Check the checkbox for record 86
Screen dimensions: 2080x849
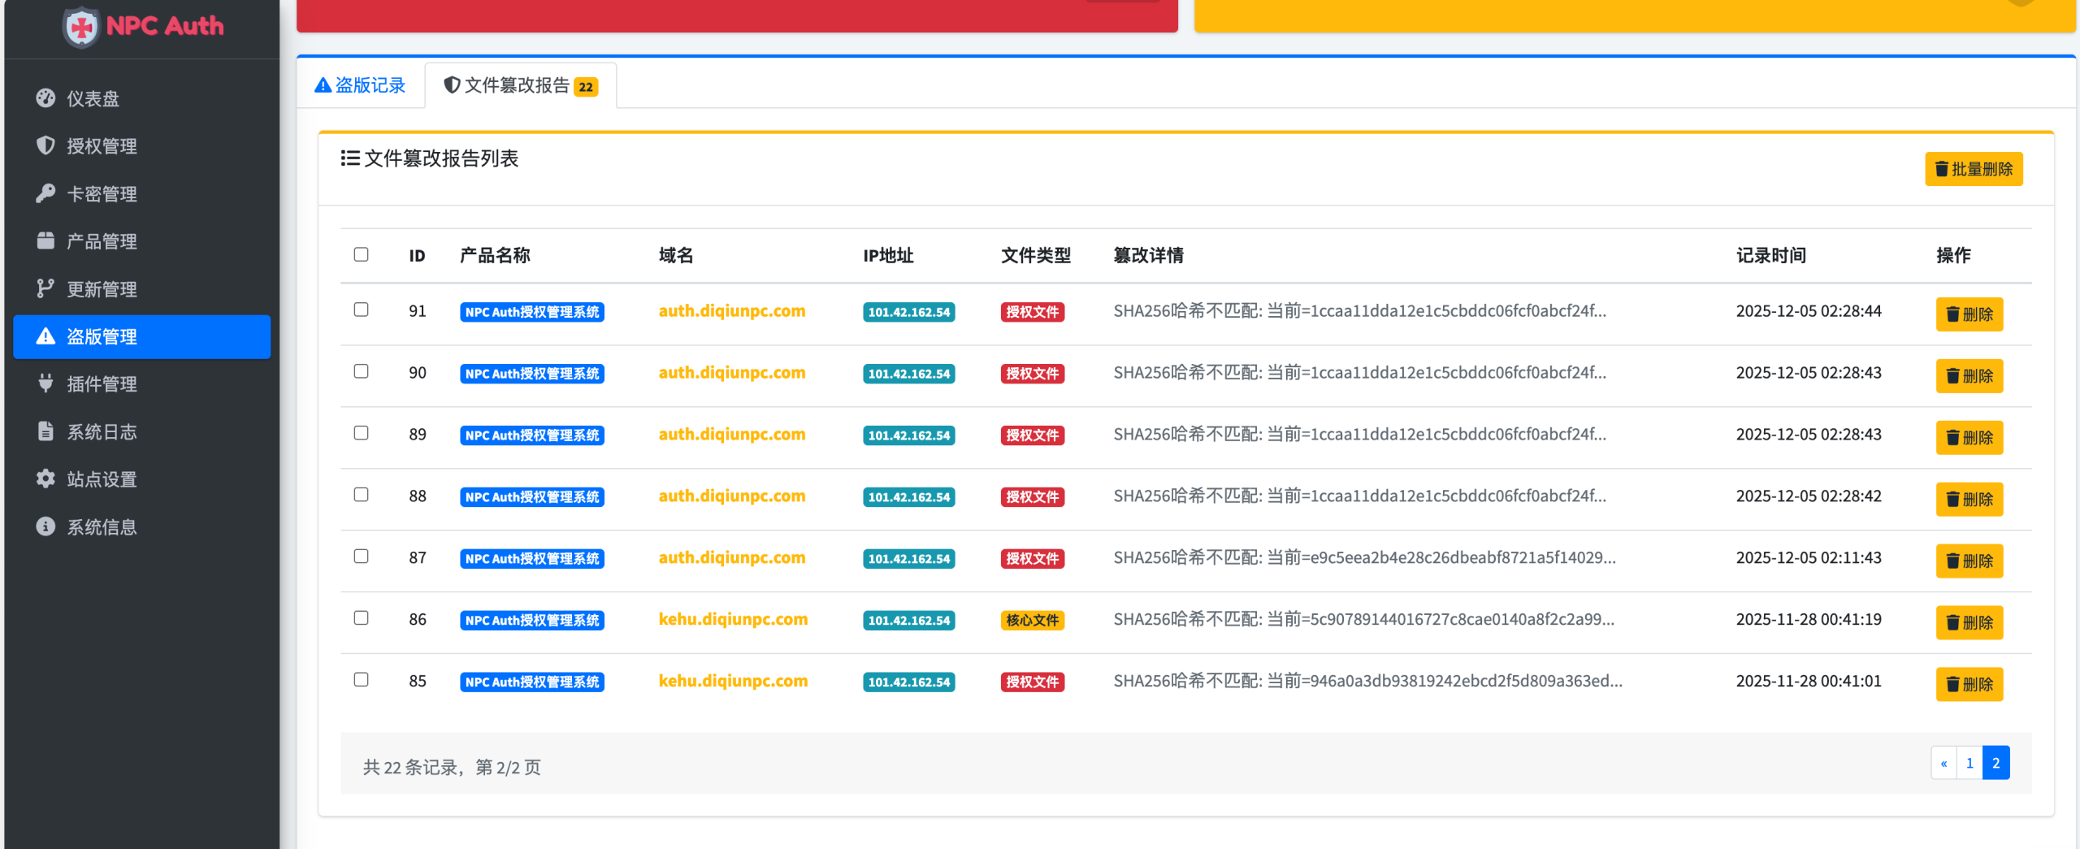[x=362, y=617]
